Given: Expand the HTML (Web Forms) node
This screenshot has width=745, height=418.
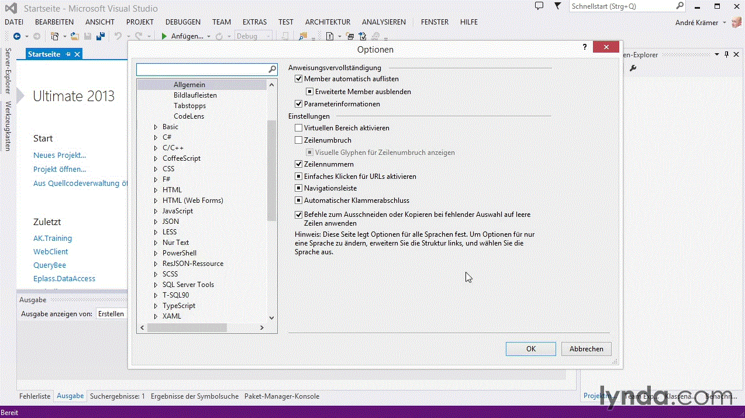Looking at the screenshot, I should (156, 201).
